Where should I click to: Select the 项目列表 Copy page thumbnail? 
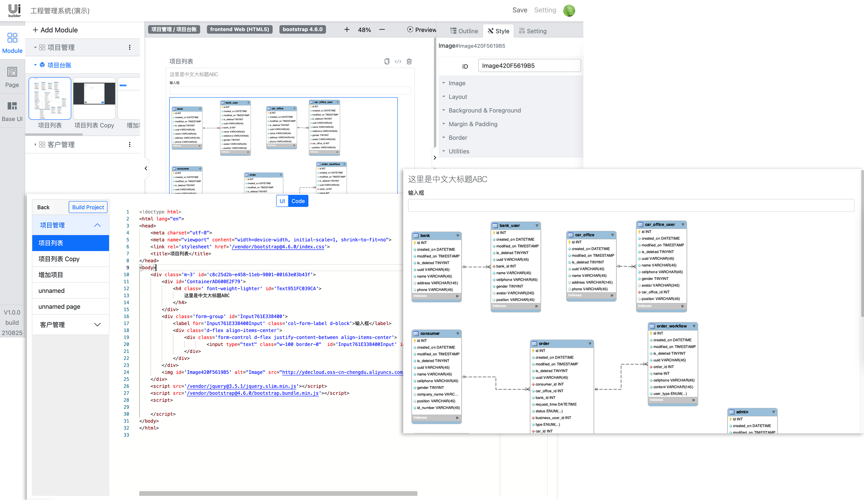click(x=94, y=98)
